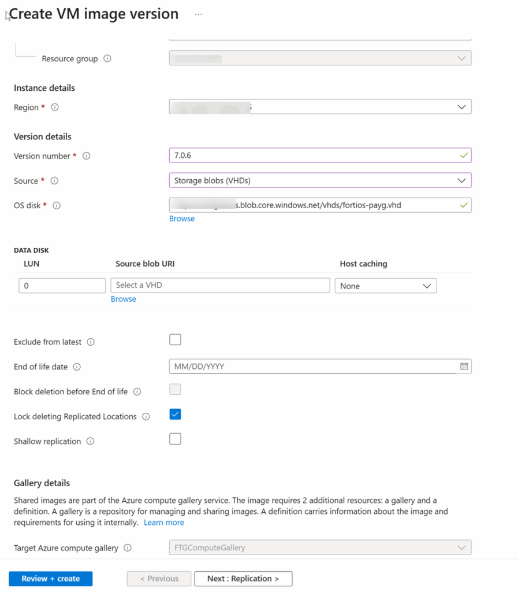Click the info icon next to Region
518x592 pixels.
(x=54, y=107)
